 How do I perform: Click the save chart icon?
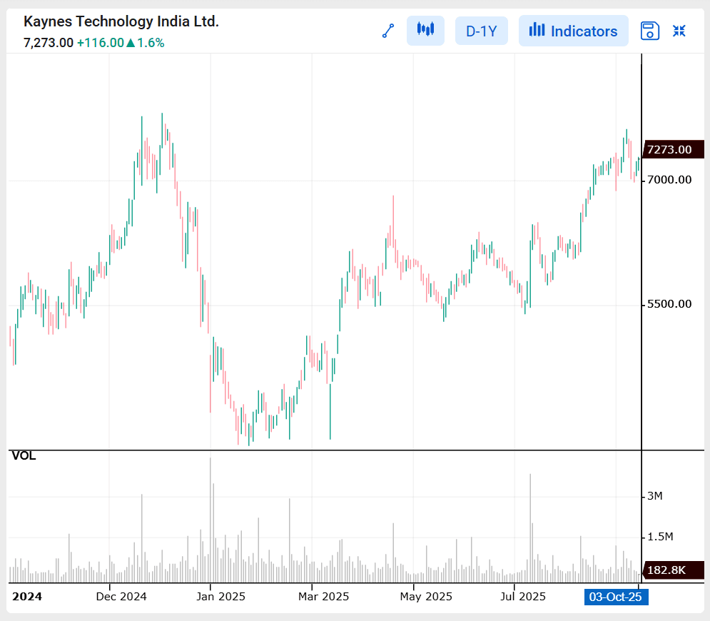(x=650, y=31)
